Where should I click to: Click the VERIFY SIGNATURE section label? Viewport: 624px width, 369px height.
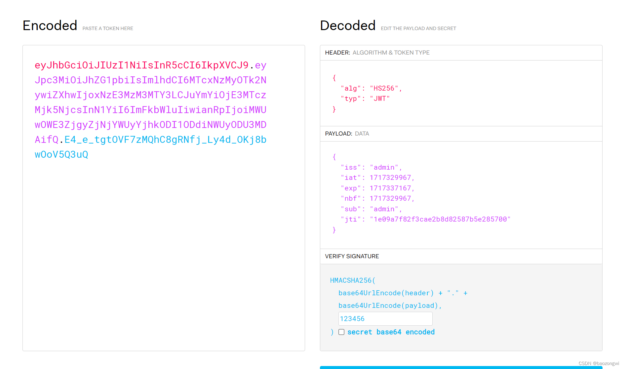(x=352, y=256)
